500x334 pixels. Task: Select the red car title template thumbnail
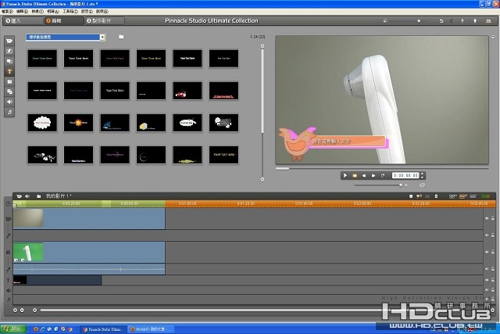point(187,91)
